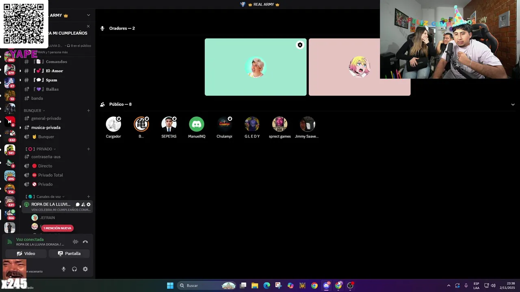Viewport: 520px width, 292px height.
Task: Click the invite people icon on stage channel
Action: 83,204
